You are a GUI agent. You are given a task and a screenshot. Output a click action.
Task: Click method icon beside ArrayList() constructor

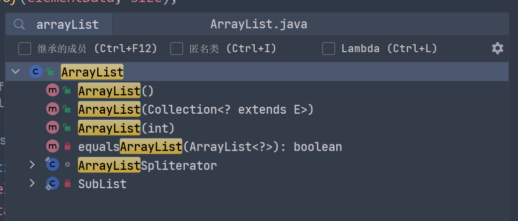pos(52,91)
